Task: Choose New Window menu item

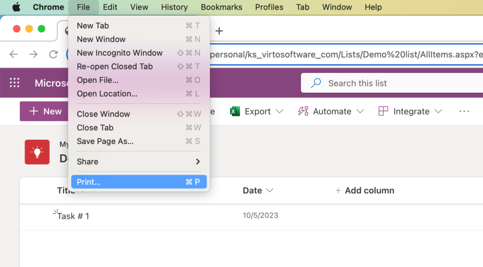Action: pyautogui.click(x=139, y=39)
